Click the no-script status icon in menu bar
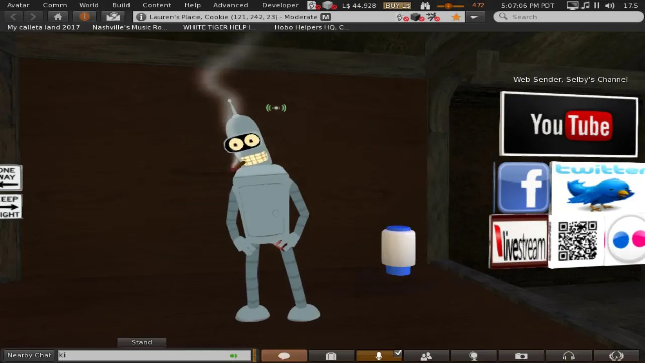645x363 pixels. 313,5
